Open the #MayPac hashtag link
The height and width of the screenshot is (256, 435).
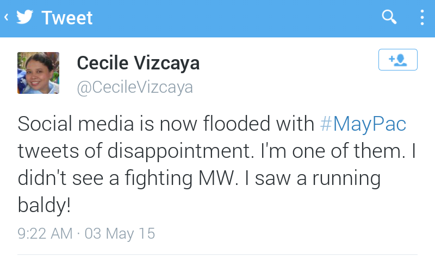[363, 124]
